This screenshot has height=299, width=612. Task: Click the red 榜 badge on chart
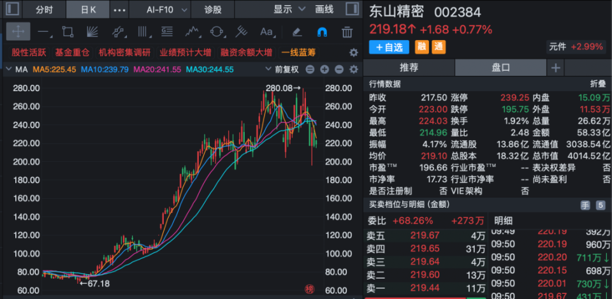click(x=310, y=289)
